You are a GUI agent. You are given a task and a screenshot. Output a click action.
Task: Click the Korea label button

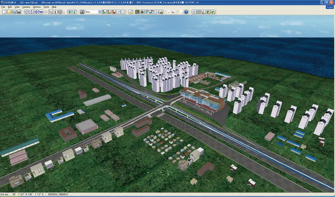point(329,7)
